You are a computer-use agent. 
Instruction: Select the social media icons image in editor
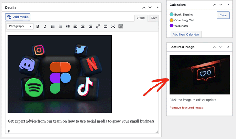pyautogui.click(x=60, y=74)
